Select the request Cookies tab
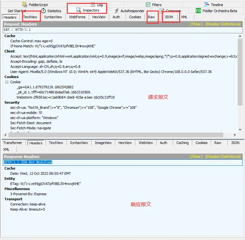This screenshot has height=240, width=245. click(x=135, y=17)
